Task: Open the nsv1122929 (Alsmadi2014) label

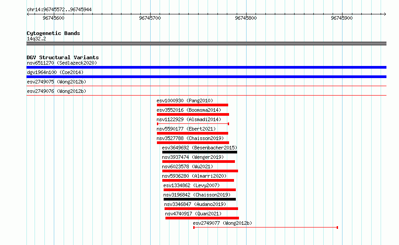Action: click(189, 119)
